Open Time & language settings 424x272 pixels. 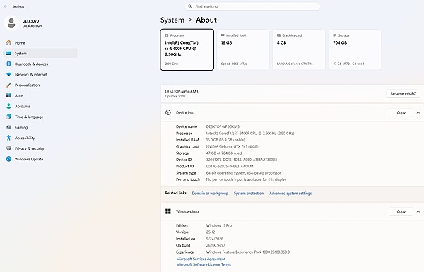pyautogui.click(x=40, y=117)
